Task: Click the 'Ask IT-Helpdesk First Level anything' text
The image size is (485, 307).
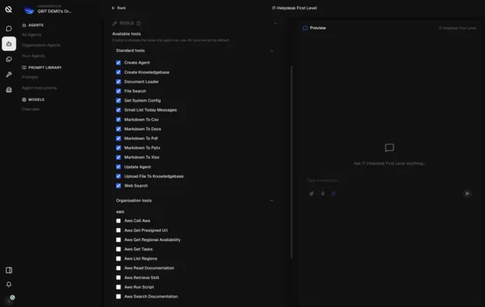Action: pos(390,164)
